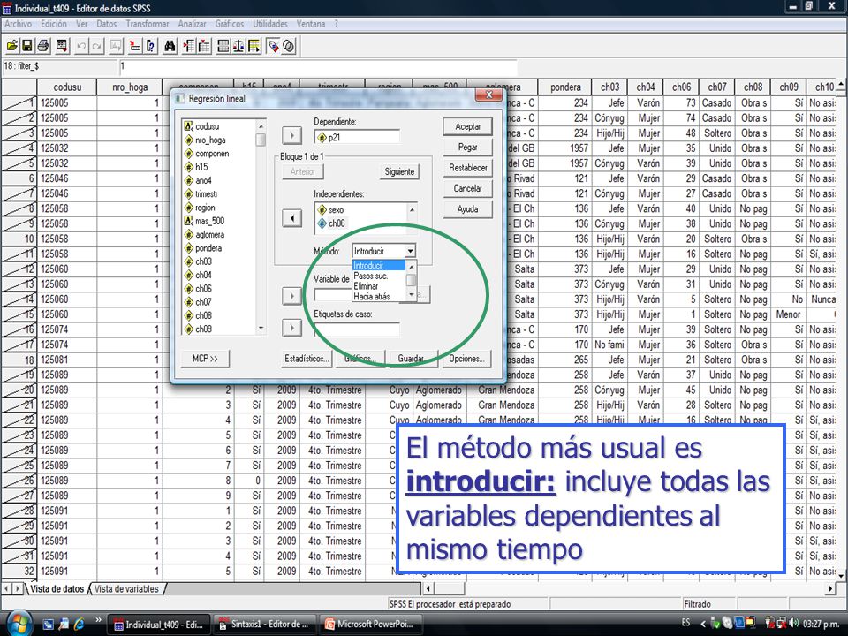Viewport: 848px width, 636px height.
Task: Open the Método dropdown arrow
Action: pyautogui.click(x=411, y=251)
